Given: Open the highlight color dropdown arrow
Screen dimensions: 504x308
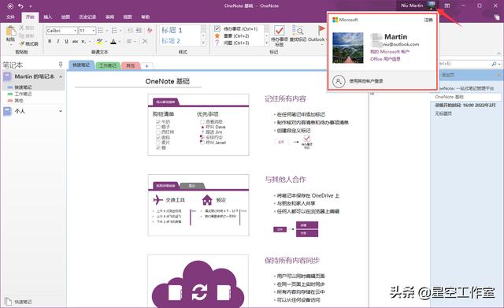Looking at the screenshot, I should (106, 41).
